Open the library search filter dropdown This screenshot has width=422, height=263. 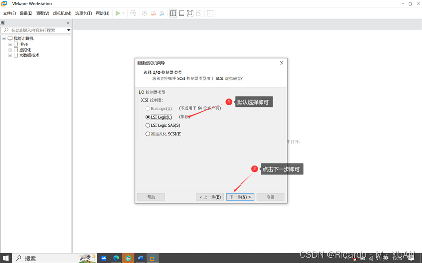pos(69,30)
